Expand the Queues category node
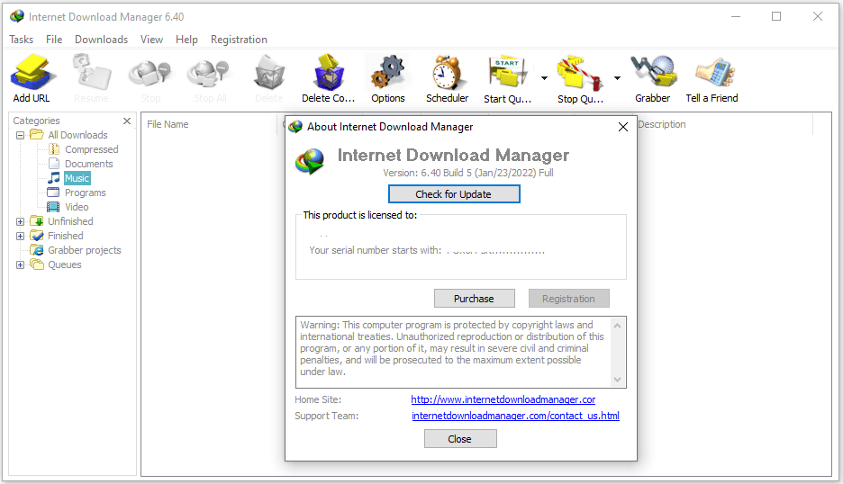 [20, 264]
